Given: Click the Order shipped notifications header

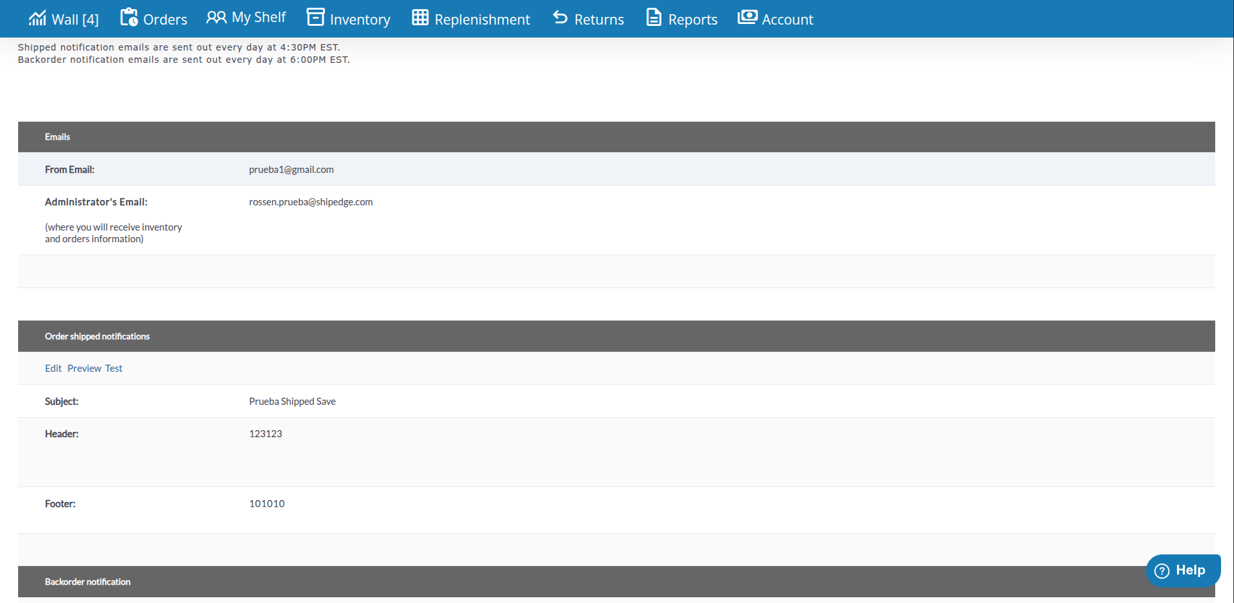Looking at the screenshot, I should click(x=97, y=336).
